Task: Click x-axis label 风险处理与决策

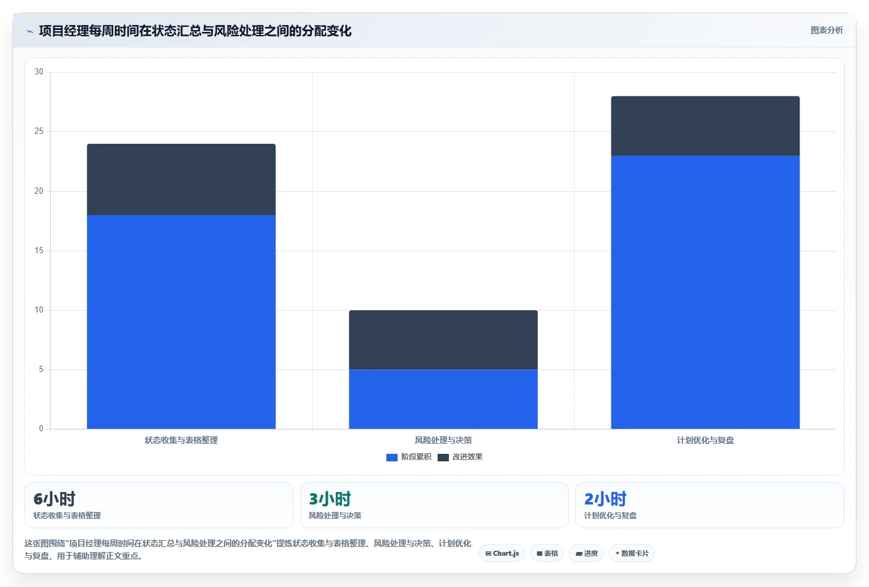Action: (x=443, y=440)
